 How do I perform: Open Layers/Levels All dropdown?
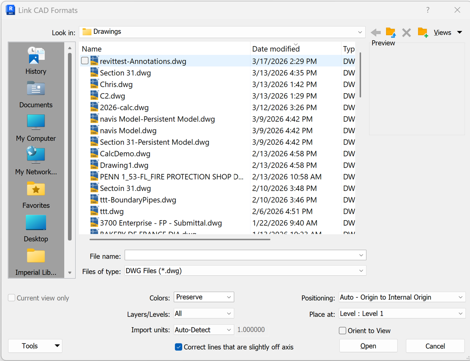pos(204,313)
